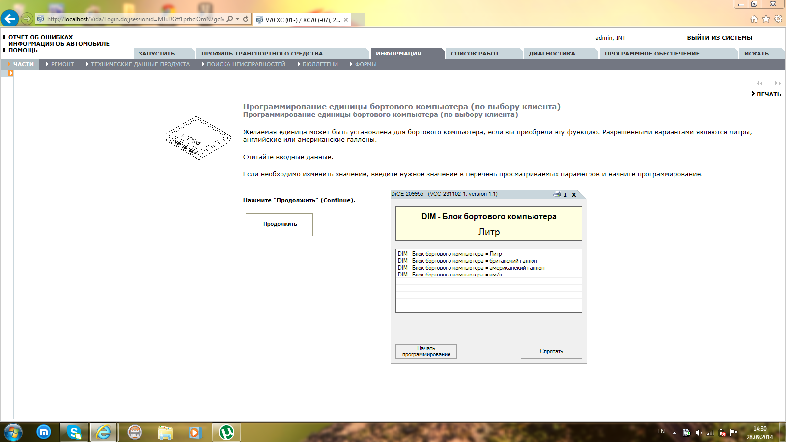This screenshot has height=442, width=786.
Task: Expand the БЮЛЛЕТЕНИ submenu
Action: [x=317, y=64]
